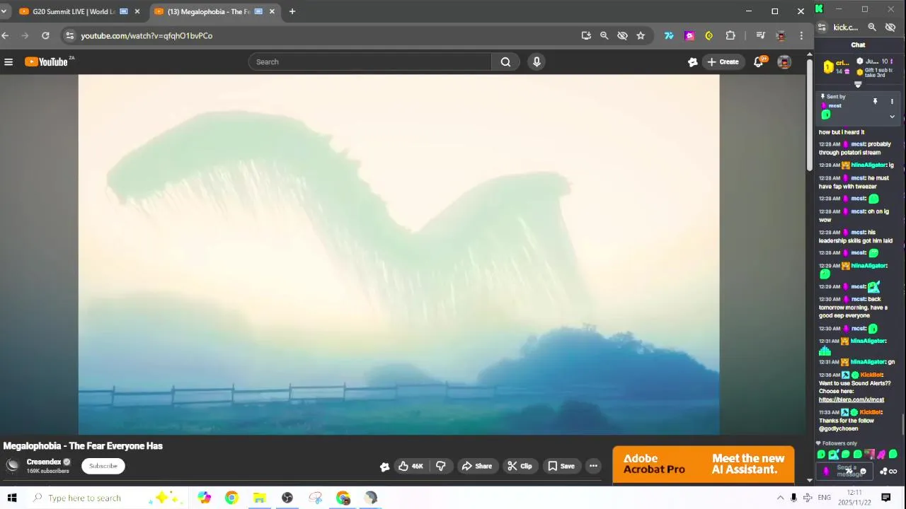906x509 pixels.
Task: Click the YouTube search magnifier button
Action: (x=505, y=62)
